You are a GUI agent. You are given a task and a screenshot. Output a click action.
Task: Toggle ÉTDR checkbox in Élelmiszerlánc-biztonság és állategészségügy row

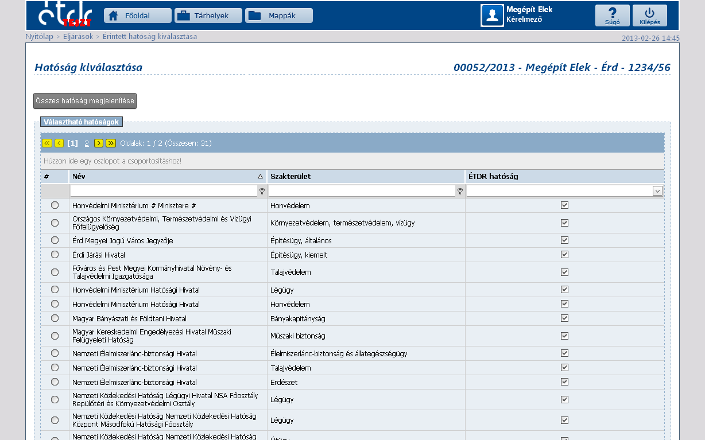(564, 353)
